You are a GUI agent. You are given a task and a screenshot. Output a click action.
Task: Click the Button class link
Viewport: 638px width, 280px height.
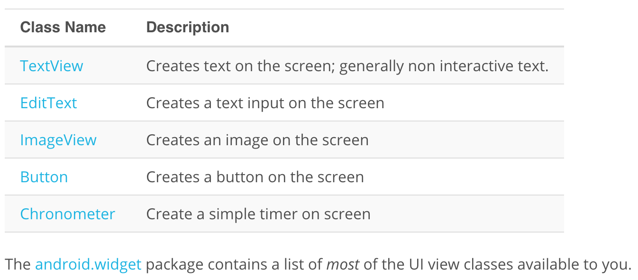point(44,177)
